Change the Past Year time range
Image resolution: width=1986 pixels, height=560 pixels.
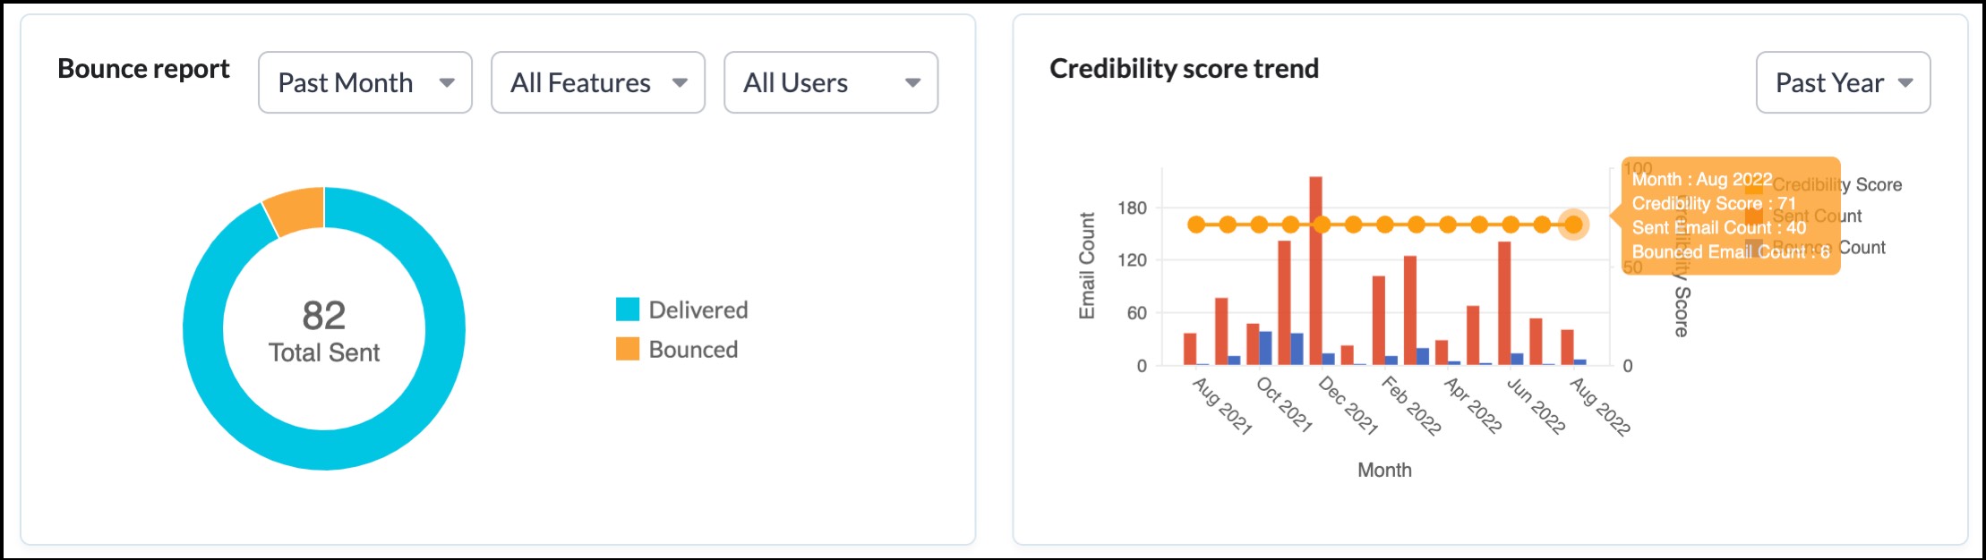pyautogui.click(x=1842, y=82)
